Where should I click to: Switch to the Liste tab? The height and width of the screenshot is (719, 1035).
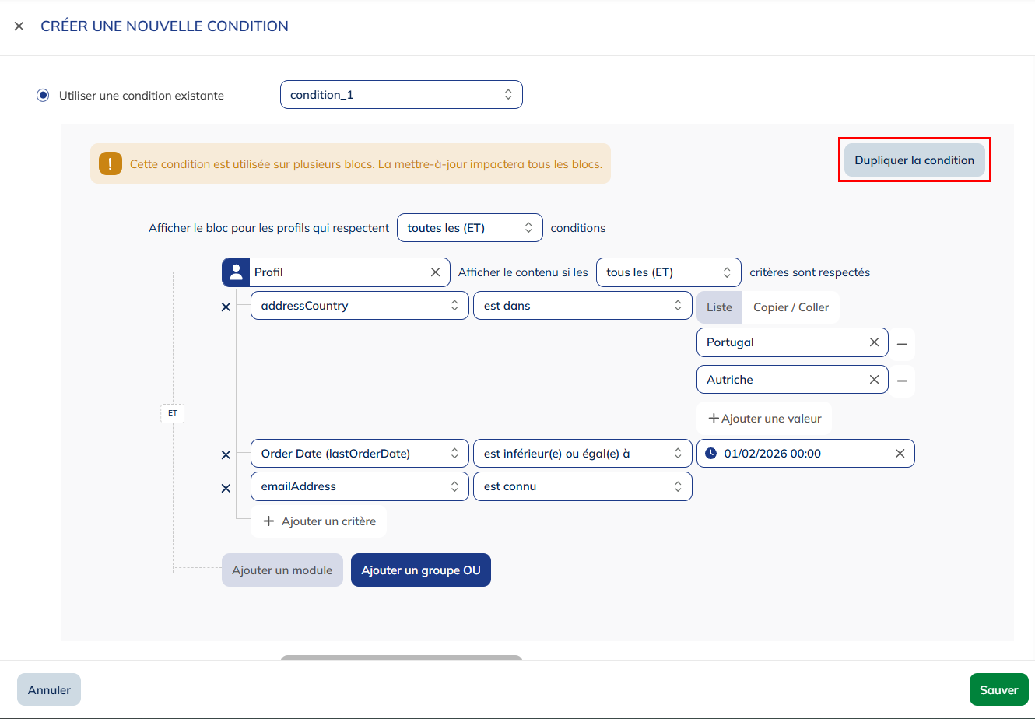[x=719, y=307]
